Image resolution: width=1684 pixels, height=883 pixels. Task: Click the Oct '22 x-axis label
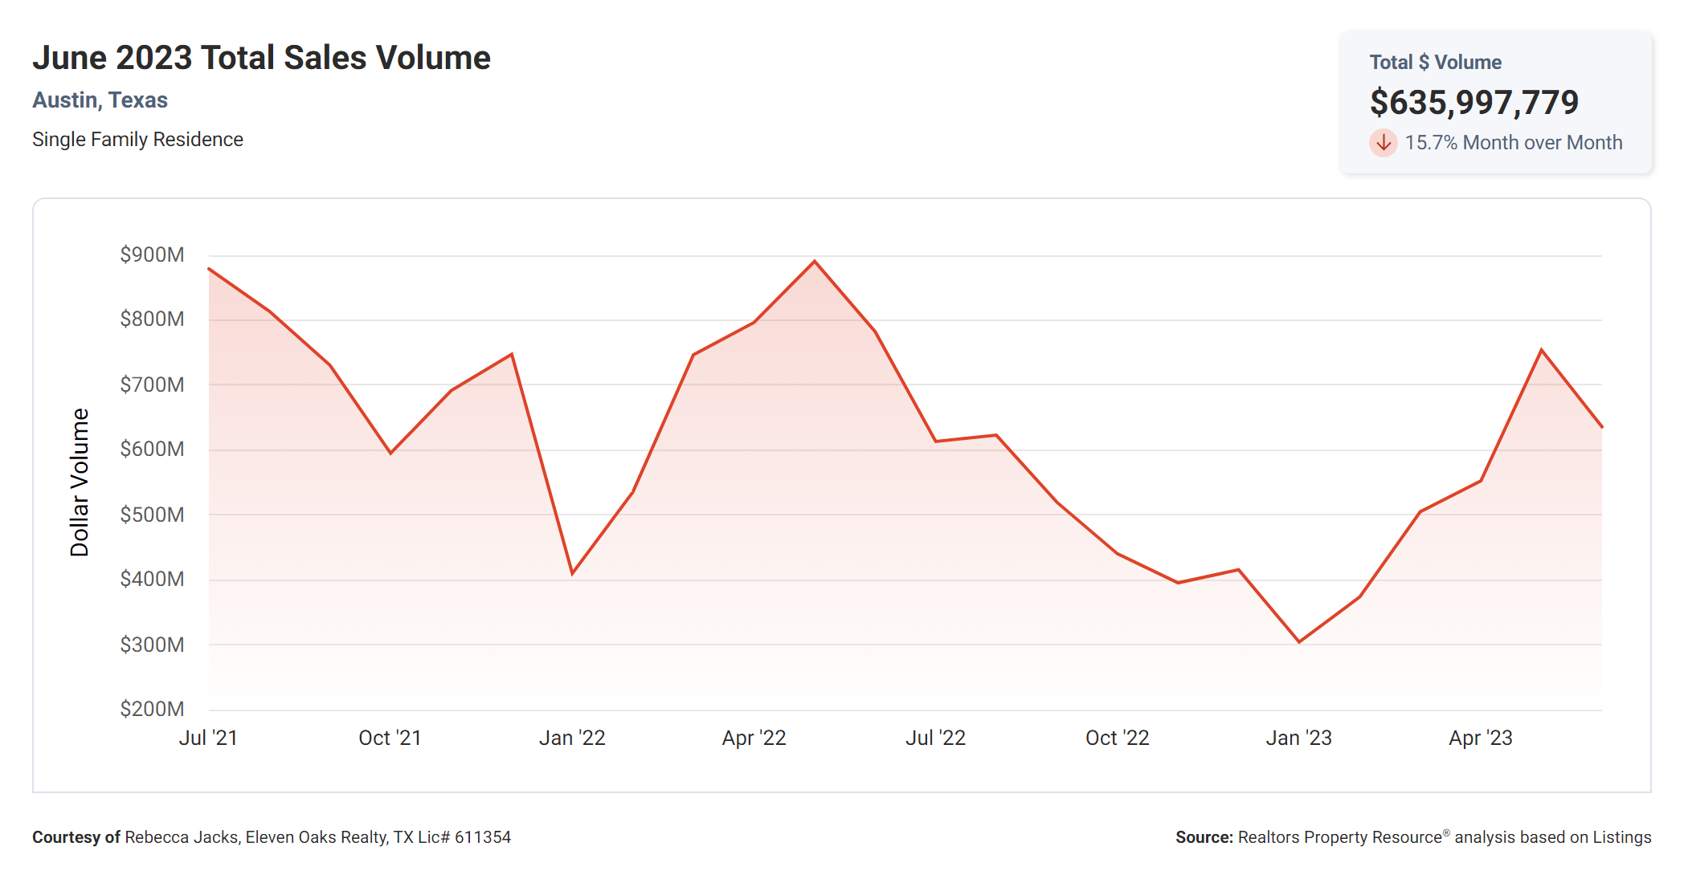(1117, 738)
